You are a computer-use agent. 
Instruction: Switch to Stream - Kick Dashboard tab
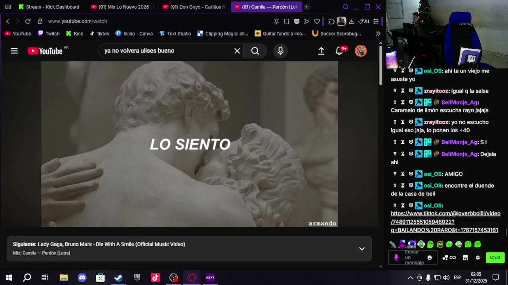[49, 7]
